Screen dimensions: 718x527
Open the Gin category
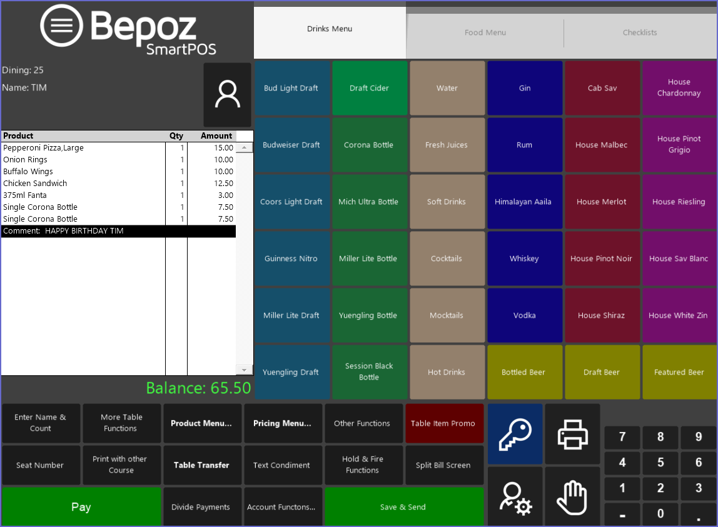click(525, 88)
